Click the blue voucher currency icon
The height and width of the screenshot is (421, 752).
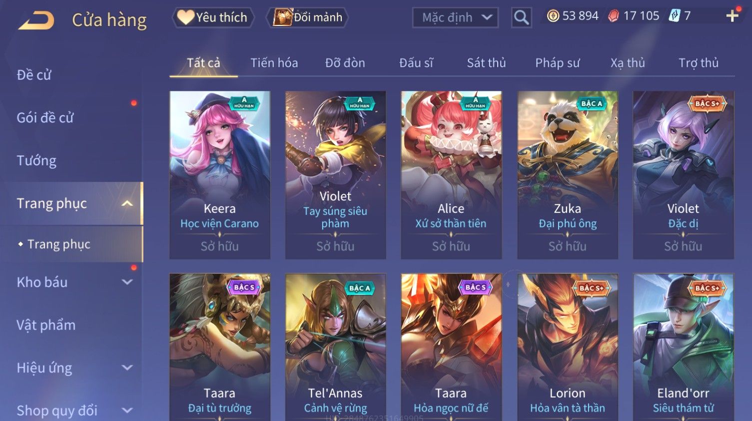pyautogui.click(x=675, y=15)
